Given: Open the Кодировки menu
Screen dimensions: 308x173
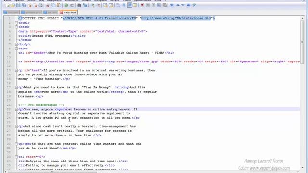Looking at the screenshot, I should [54, 0].
